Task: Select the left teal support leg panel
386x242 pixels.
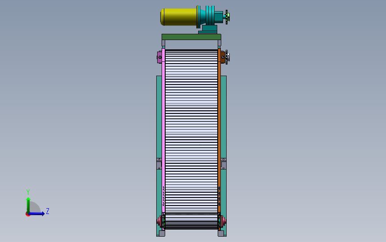Action: point(159,156)
